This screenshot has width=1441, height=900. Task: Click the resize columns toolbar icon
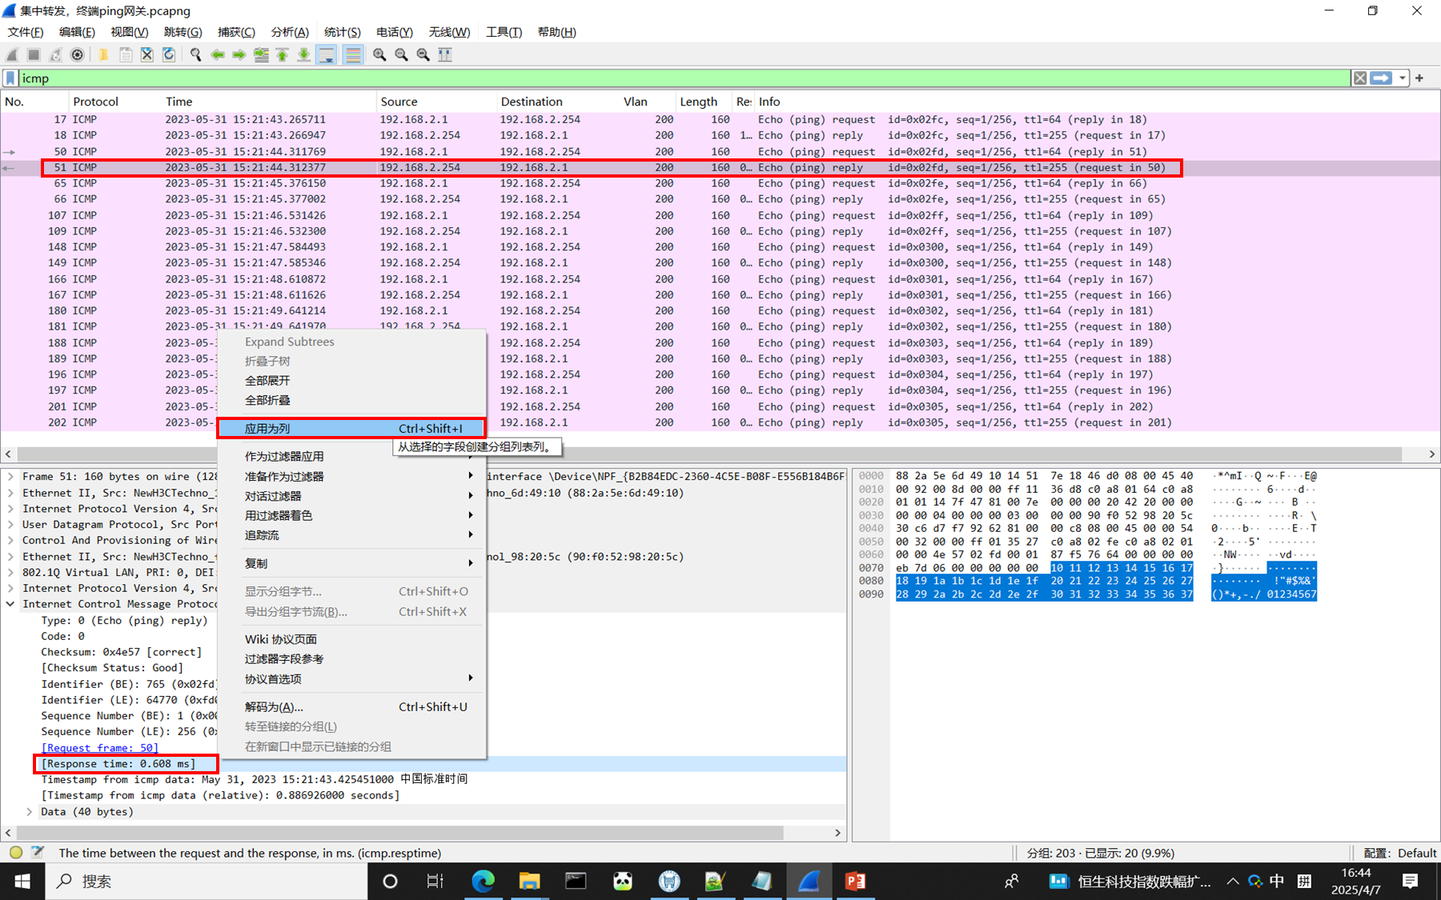click(x=445, y=54)
